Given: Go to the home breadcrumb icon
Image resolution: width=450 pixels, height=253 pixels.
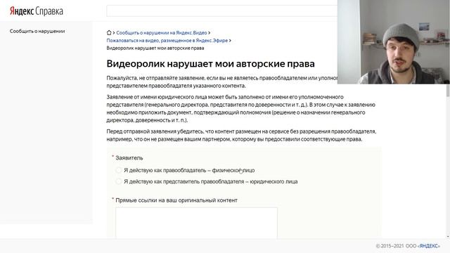Looking at the screenshot, I should [109, 33].
